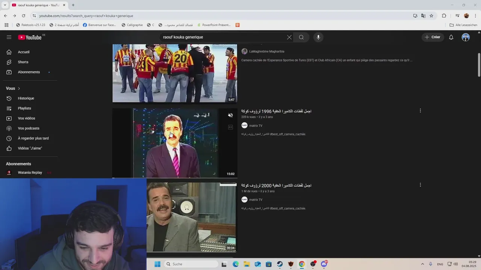Viewport: 481px width, 270px height.
Task: Open the tab search dropdown arrow
Action: tap(5, 5)
